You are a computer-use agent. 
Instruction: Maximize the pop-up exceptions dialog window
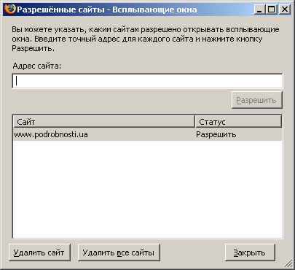(272, 9)
